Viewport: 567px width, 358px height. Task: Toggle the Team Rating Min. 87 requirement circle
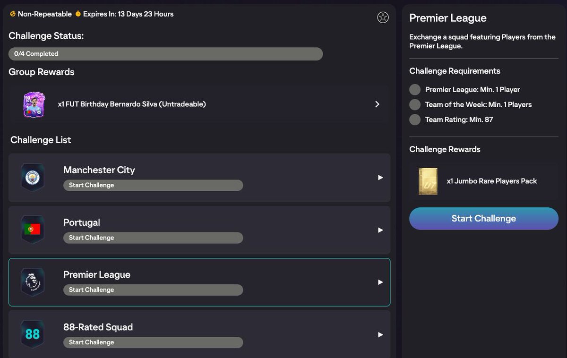click(x=415, y=119)
